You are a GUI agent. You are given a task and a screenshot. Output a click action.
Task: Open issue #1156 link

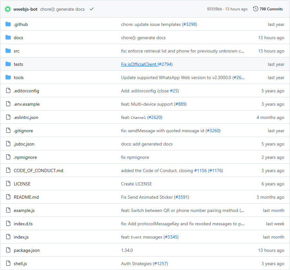[200, 170]
